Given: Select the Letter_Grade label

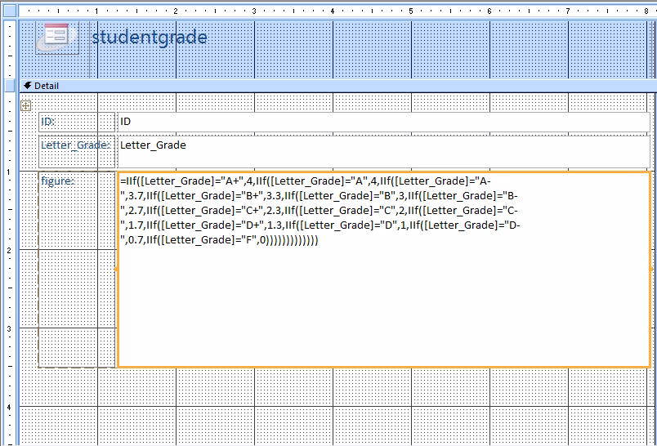Looking at the screenshot, I should pyautogui.click(x=76, y=145).
